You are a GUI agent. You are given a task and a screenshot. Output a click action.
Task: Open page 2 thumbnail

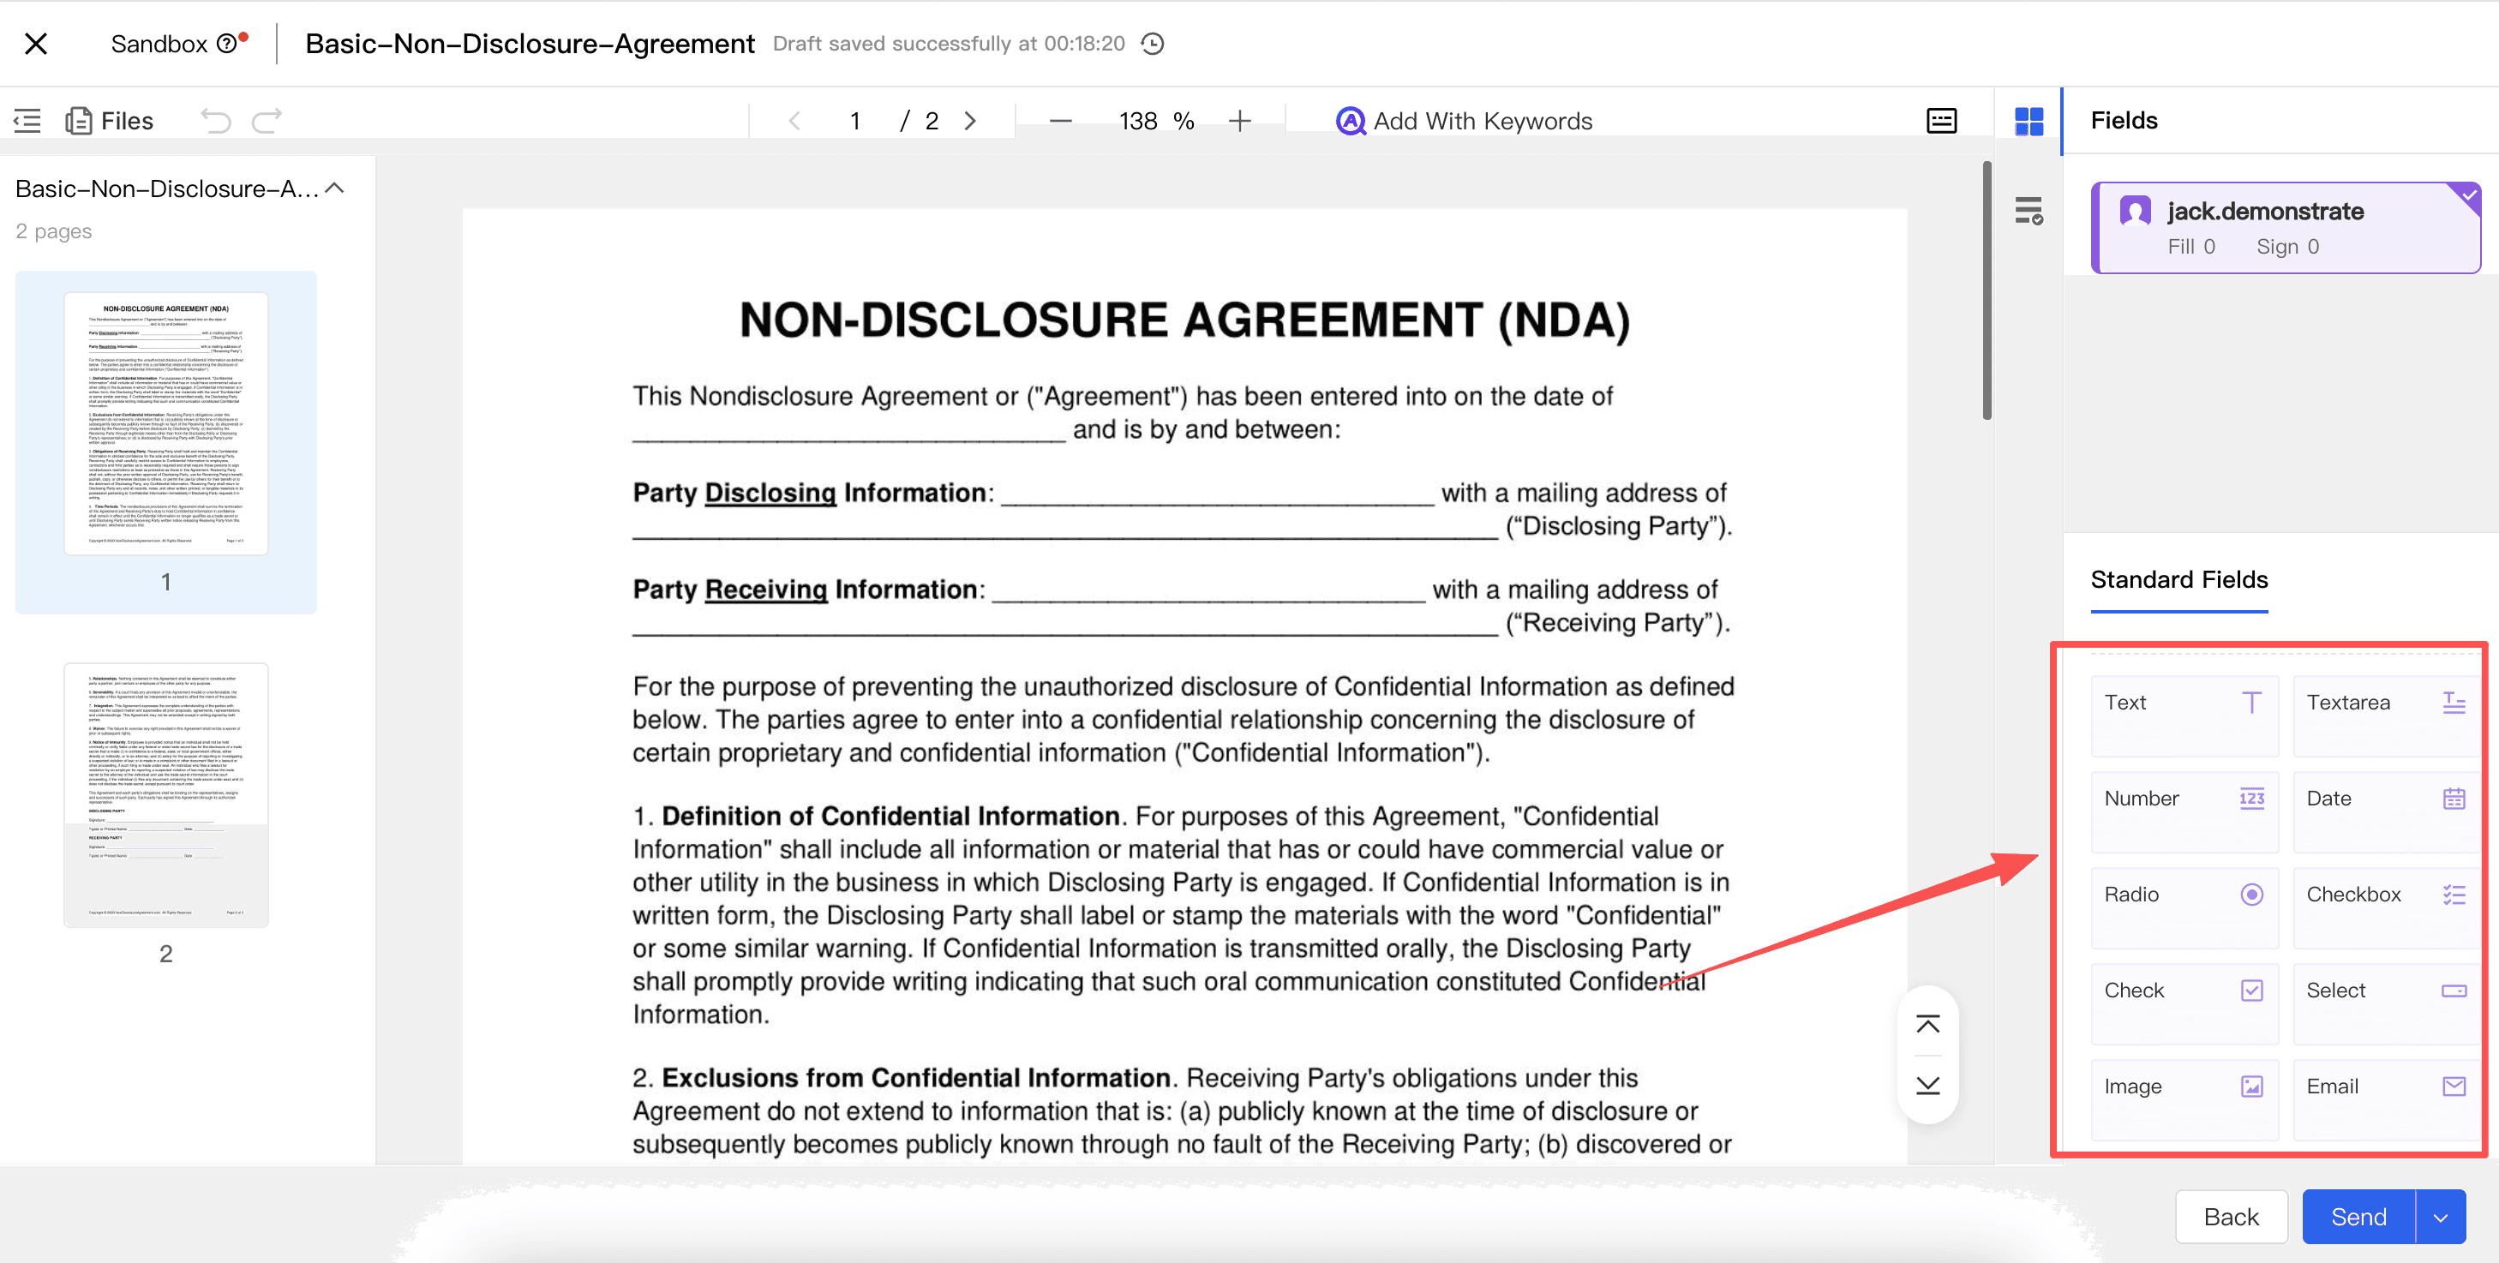point(166,794)
